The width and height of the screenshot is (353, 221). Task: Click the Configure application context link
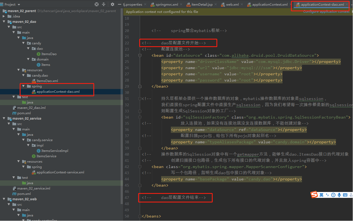326,12
